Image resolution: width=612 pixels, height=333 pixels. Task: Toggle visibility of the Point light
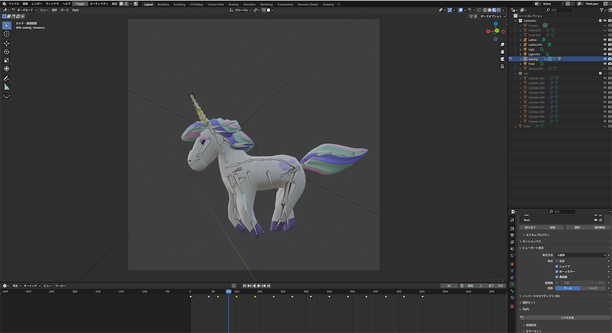coord(605,64)
